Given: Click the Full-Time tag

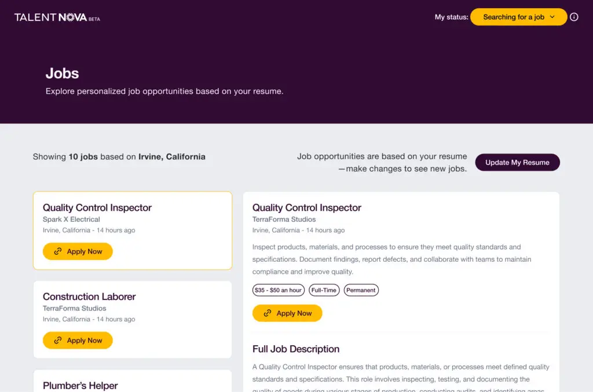Looking at the screenshot, I should pyautogui.click(x=324, y=290).
